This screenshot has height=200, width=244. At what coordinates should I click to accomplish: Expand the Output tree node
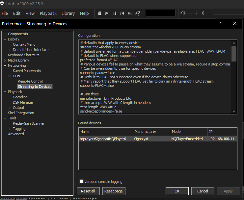pyautogui.click(x=10, y=108)
